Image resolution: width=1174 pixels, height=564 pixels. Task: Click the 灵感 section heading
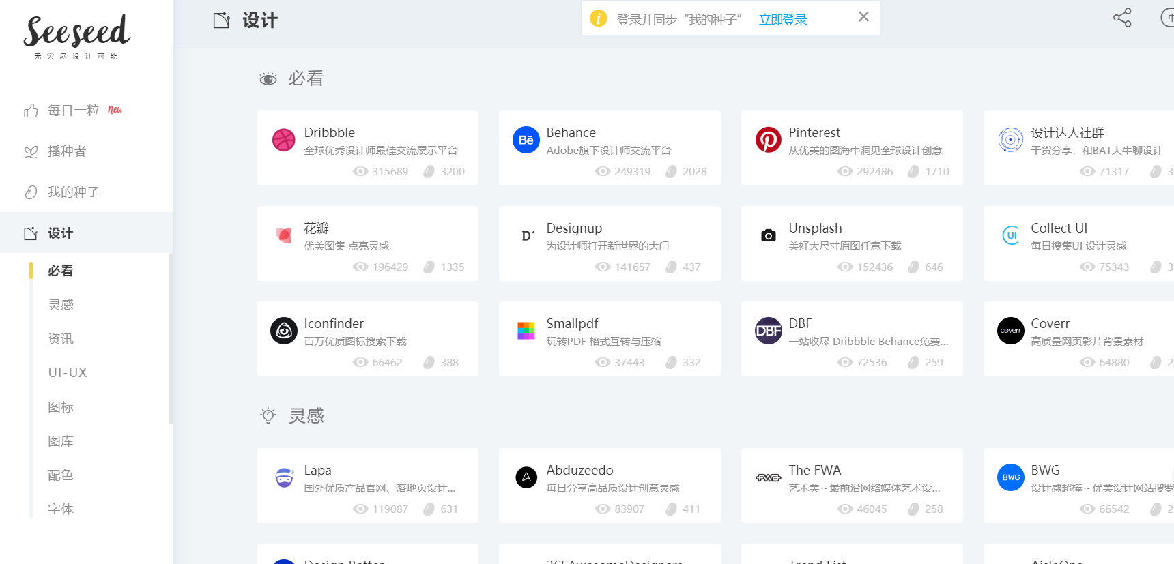[x=306, y=416]
